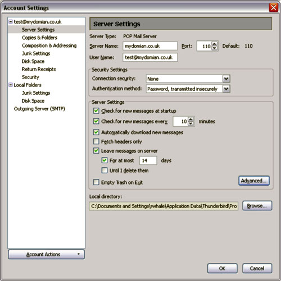This screenshot has height=281, width=281.
Task: Tick Empty Trash on Exit checkbox
Action: 96,182
